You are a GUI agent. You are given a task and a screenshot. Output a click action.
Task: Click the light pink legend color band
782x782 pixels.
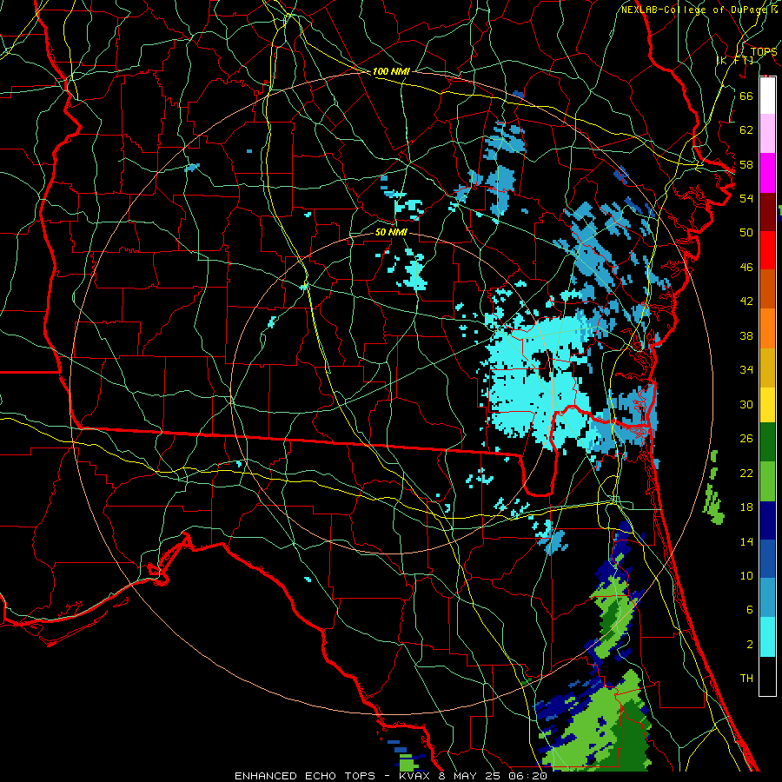pos(767,133)
